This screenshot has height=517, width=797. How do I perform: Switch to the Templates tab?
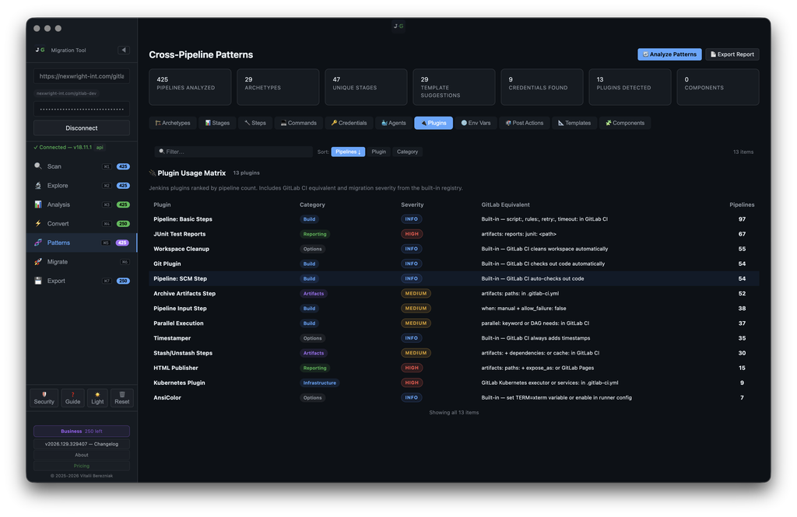574,123
